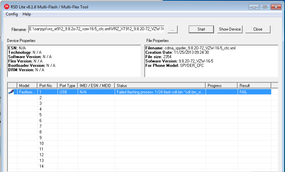Screen dimensions: 285x172
Task: Maximize the RSD Lite window
Action: (x=265, y=7)
